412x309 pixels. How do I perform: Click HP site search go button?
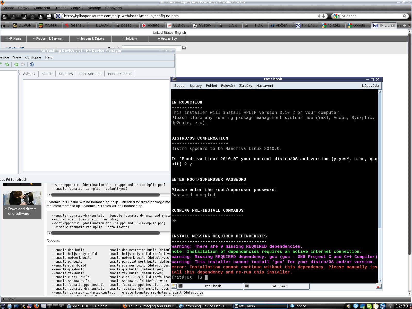[x=184, y=48]
